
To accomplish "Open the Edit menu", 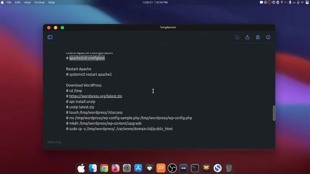I will 17,2.
